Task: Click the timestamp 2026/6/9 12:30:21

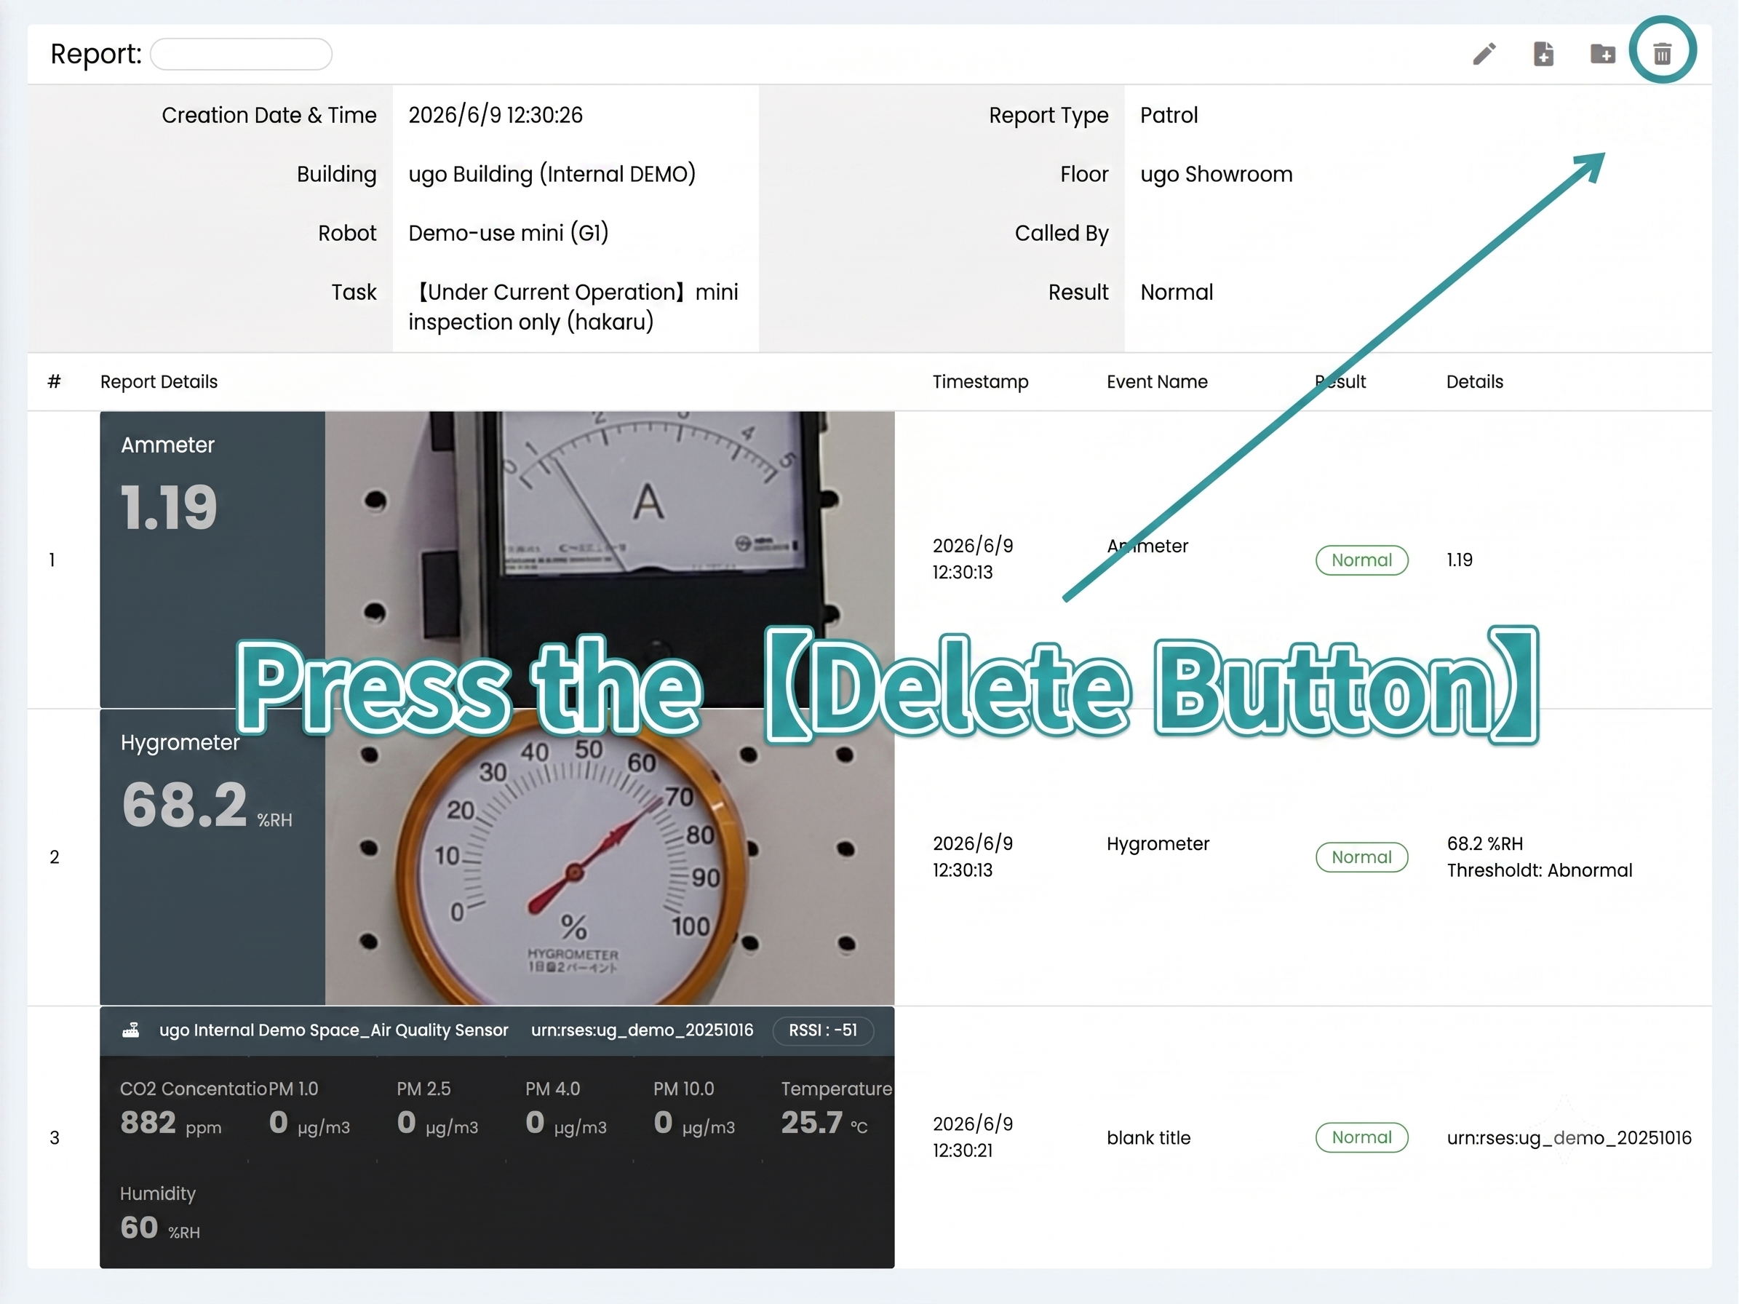Action: point(974,1137)
